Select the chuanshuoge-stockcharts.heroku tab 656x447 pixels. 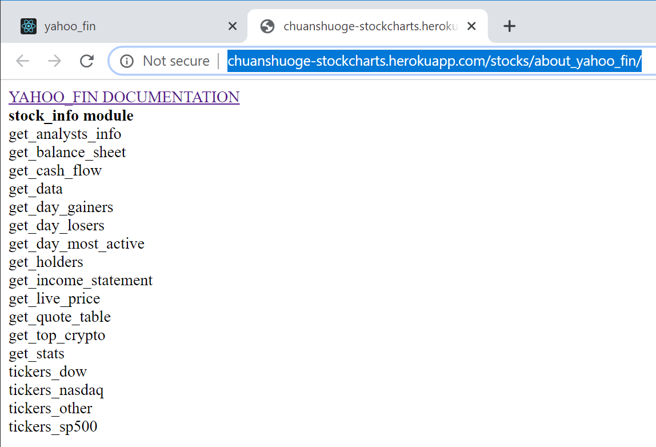368,26
